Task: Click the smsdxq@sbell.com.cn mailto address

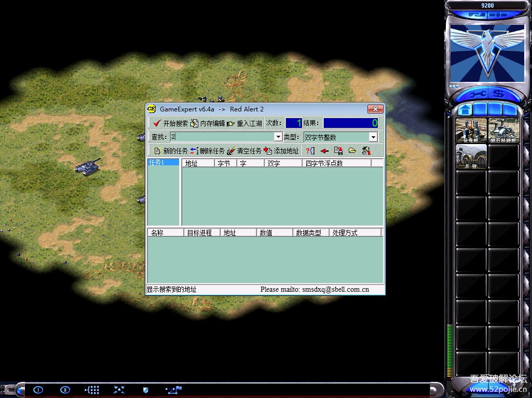Action: point(336,289)
